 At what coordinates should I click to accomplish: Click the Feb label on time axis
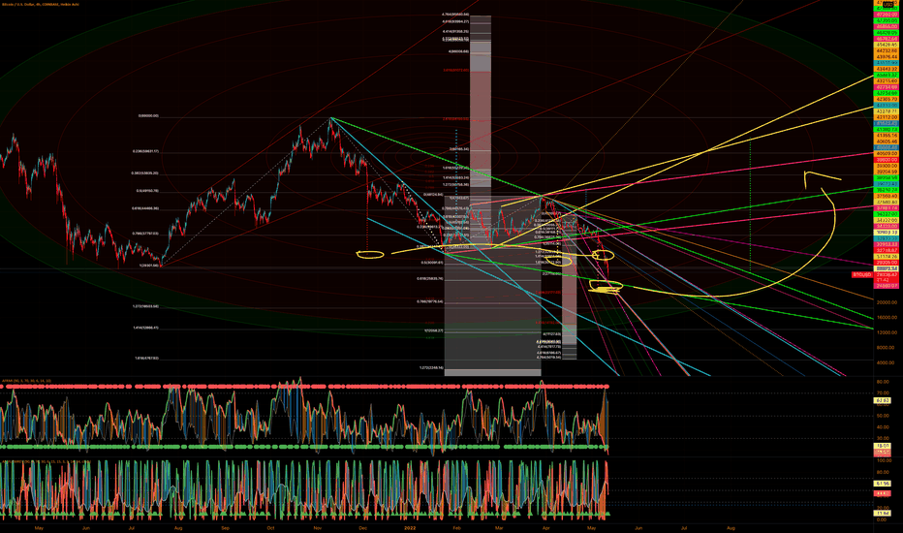[x=456, y=528]
